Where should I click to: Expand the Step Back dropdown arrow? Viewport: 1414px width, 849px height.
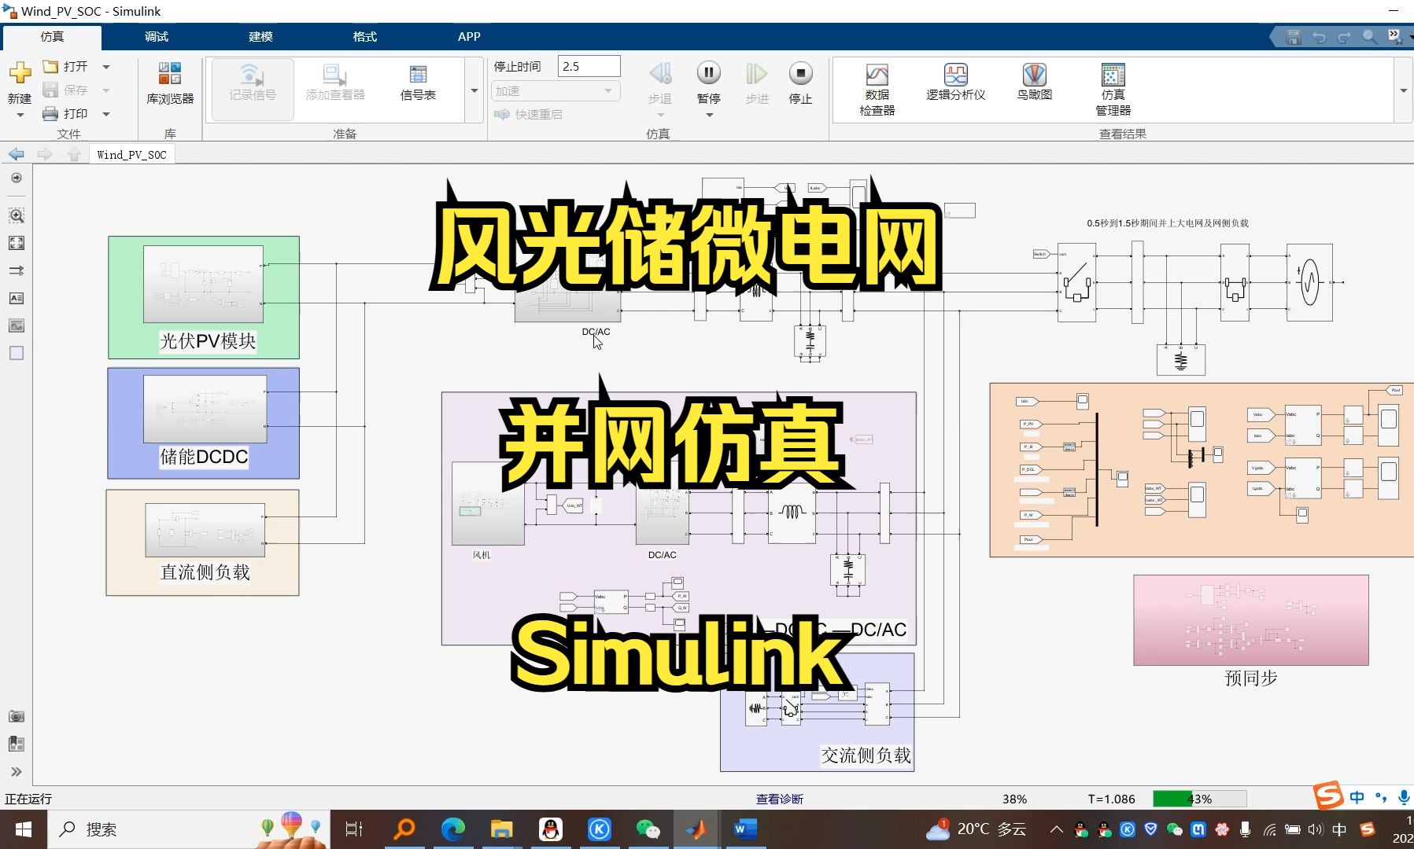point(660,115)
